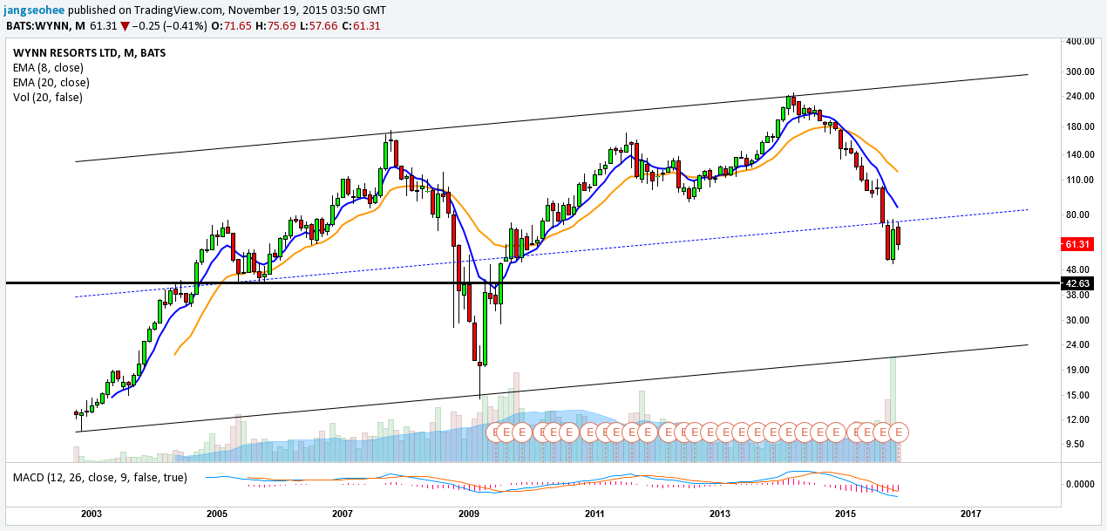Click the 2007 year label on time axis
The image size is (1107, 531).
pyautogui.click(x=343, y=515)
